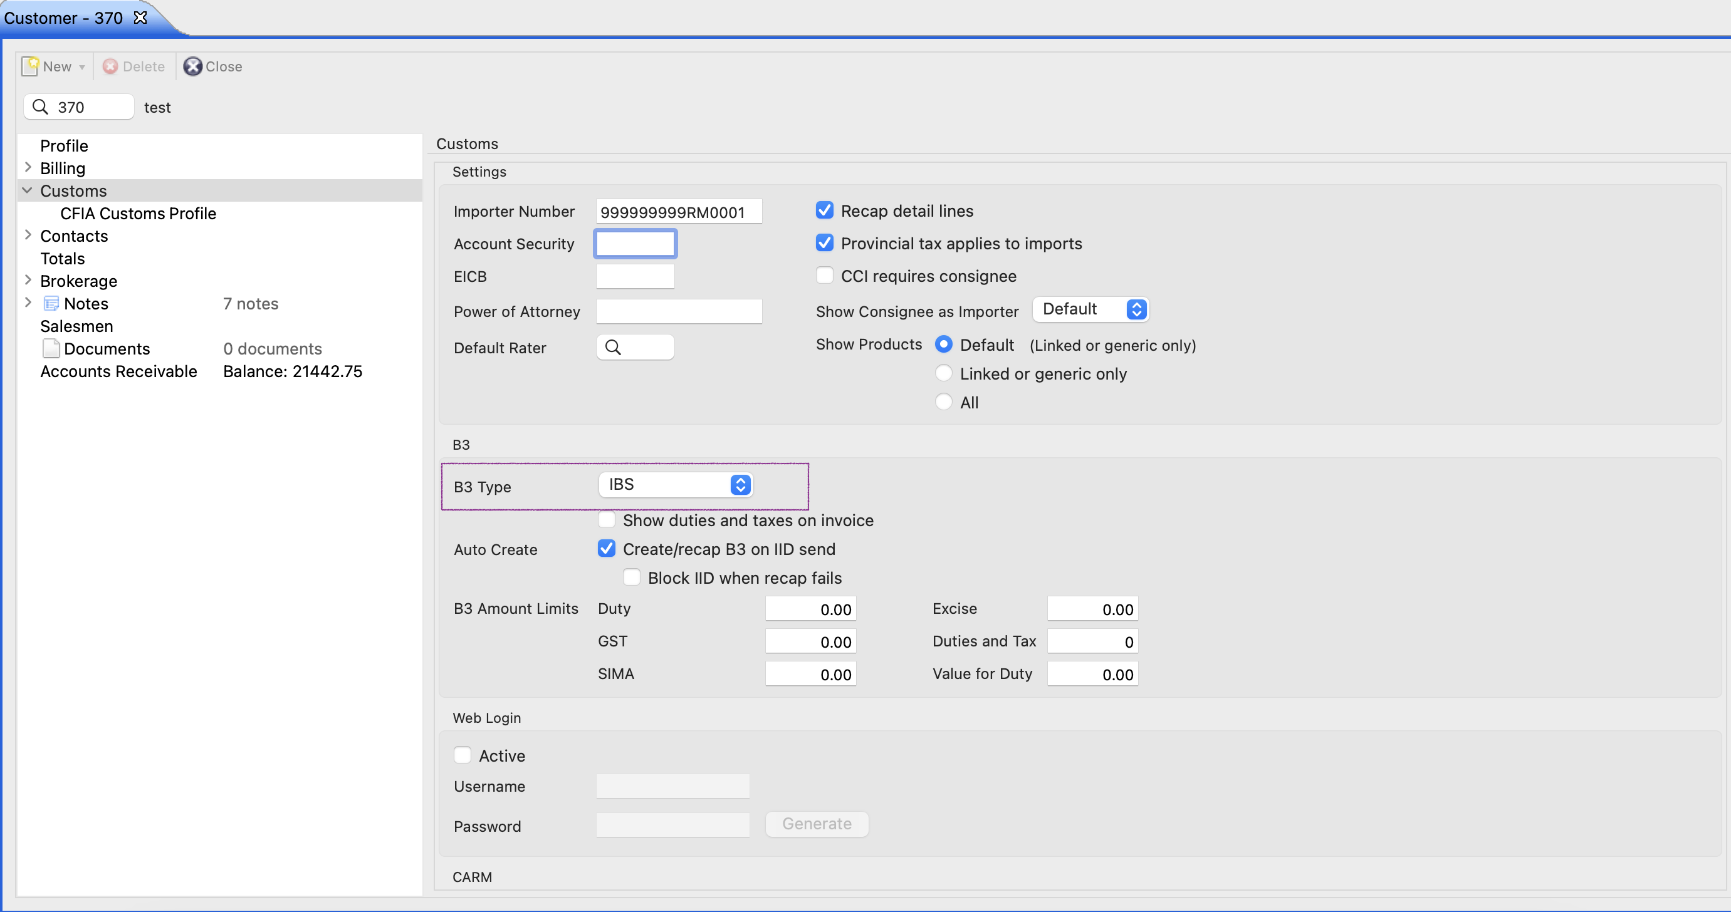Screen dimensions: 1731x912
Task: Expand the Notes tree node
Action: click(x=28, y=303)
